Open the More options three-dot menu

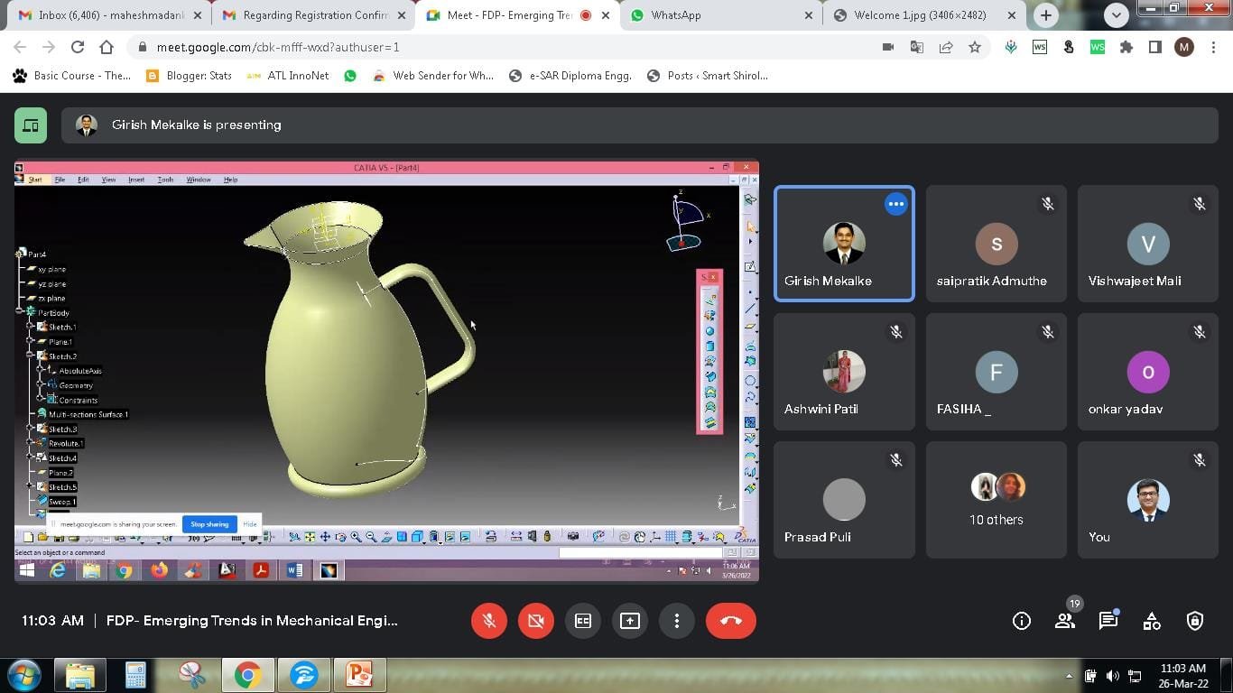(x=677, y=621)
